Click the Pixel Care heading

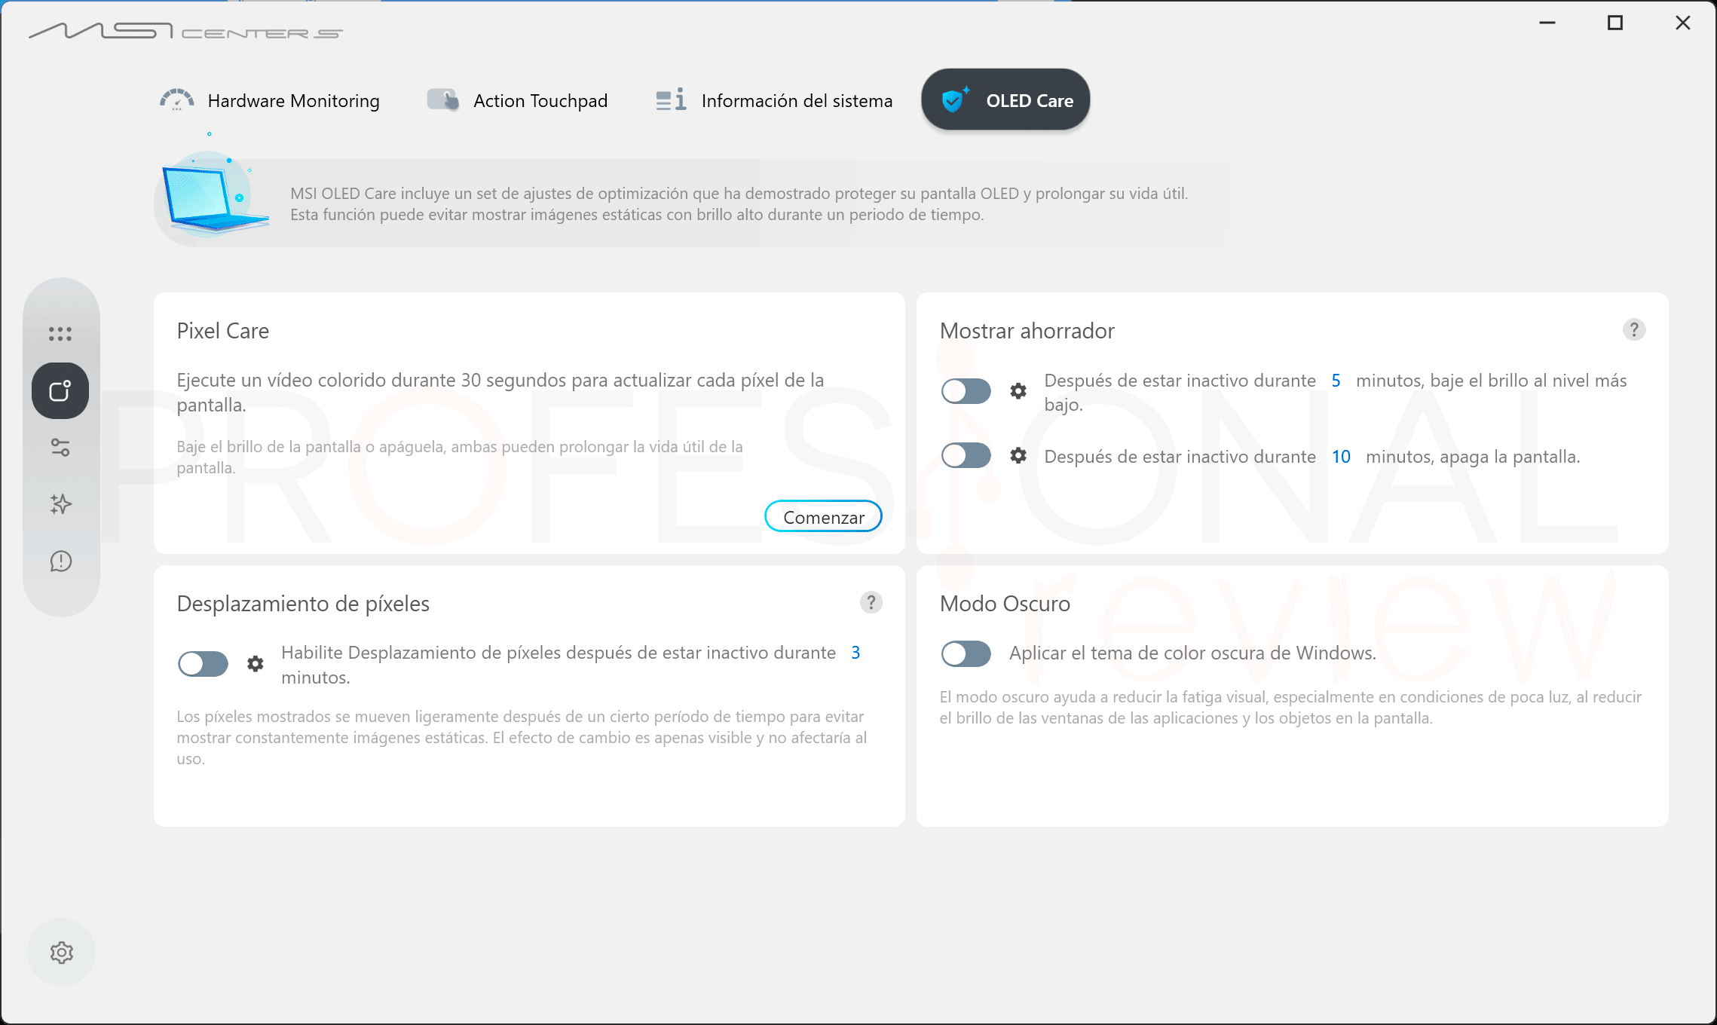click(223, 331)
